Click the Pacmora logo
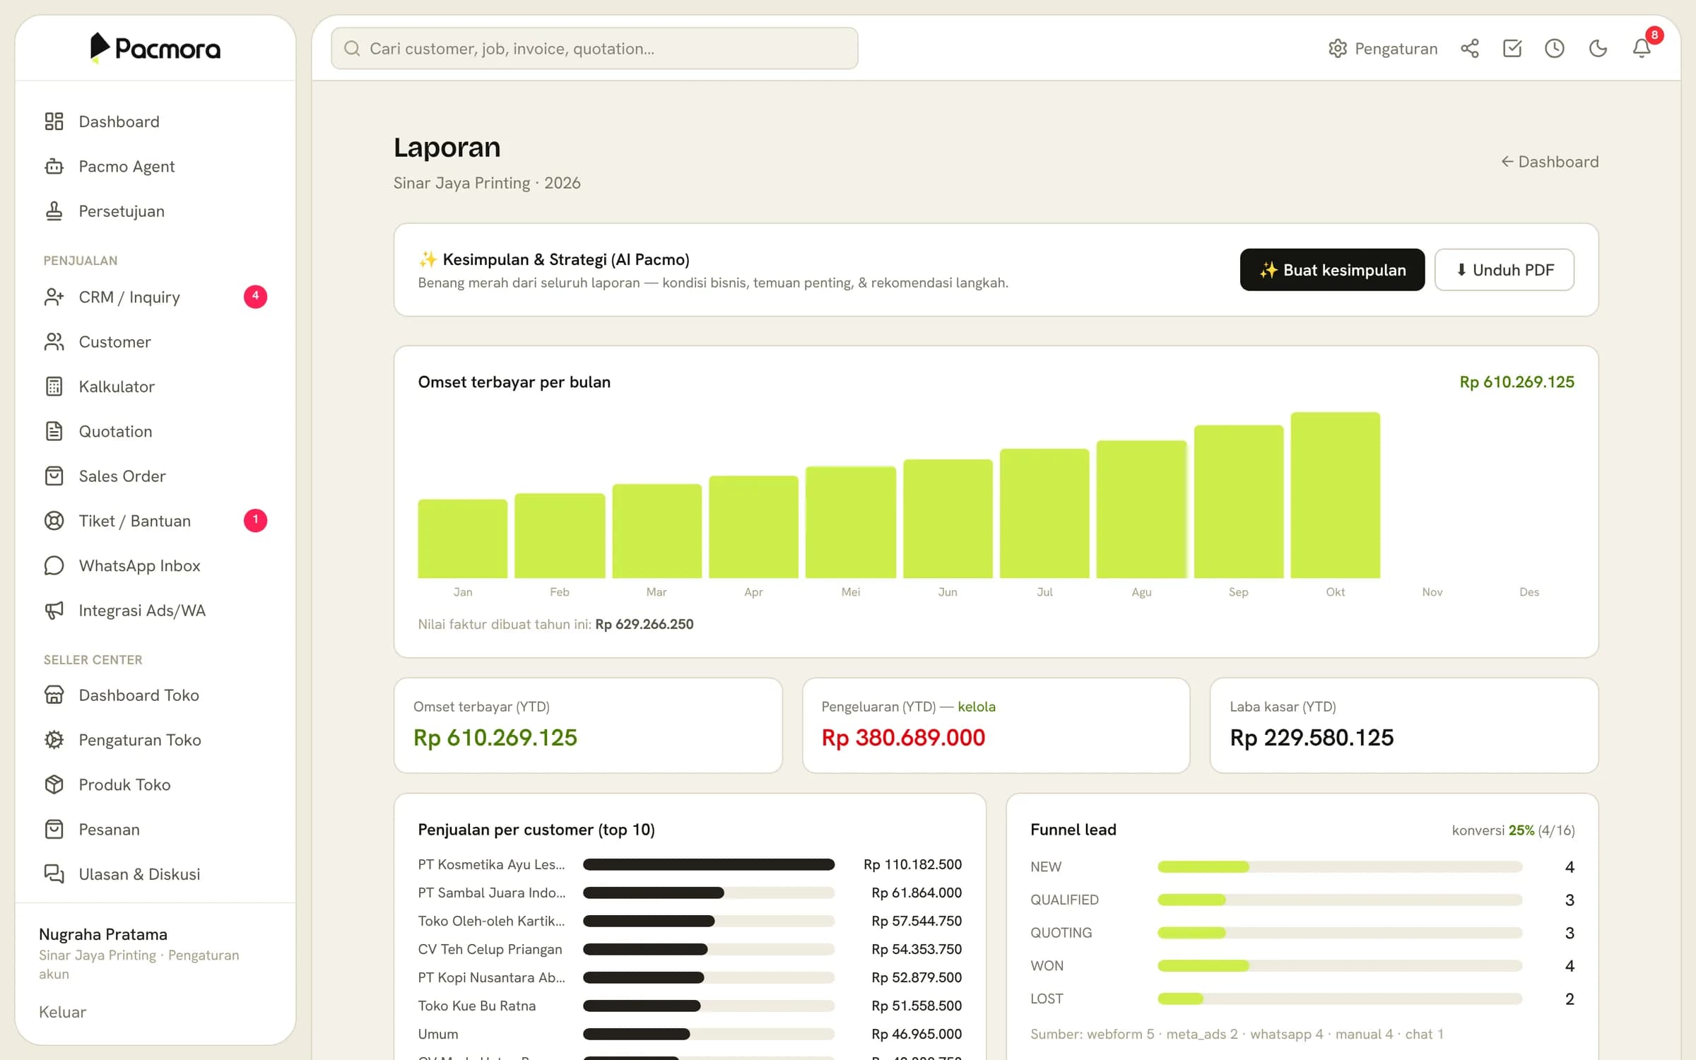This screenshot has height=1060, width=1696. [x=155, y=48]
